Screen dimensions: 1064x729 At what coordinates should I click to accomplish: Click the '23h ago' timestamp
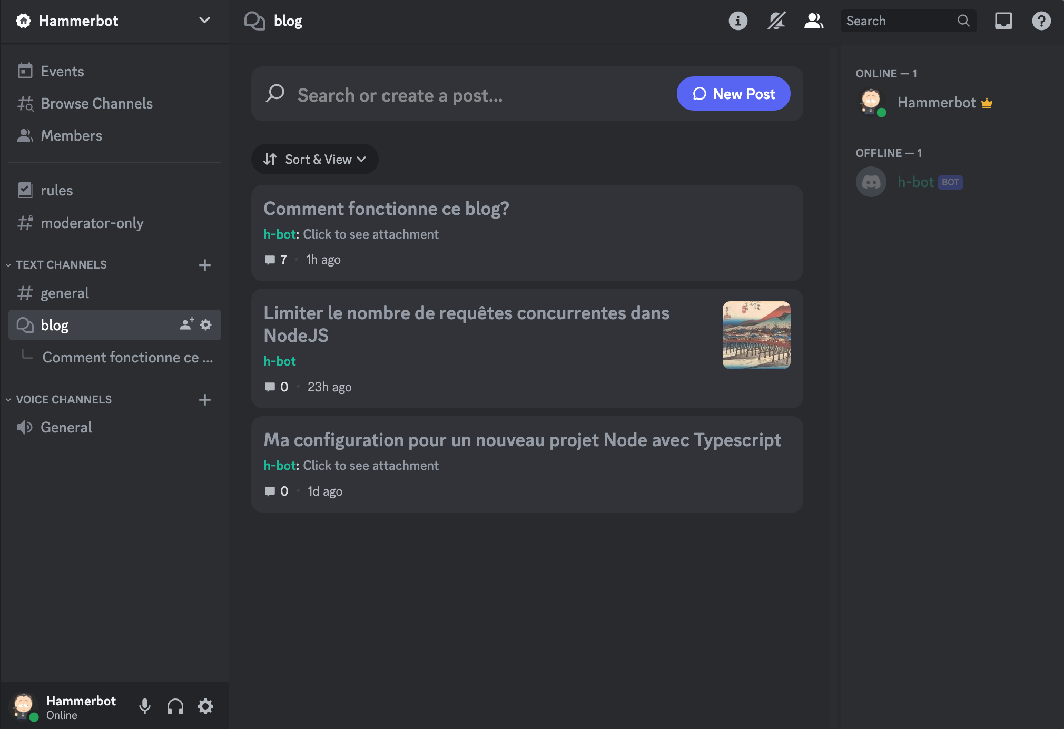[330, 387]
